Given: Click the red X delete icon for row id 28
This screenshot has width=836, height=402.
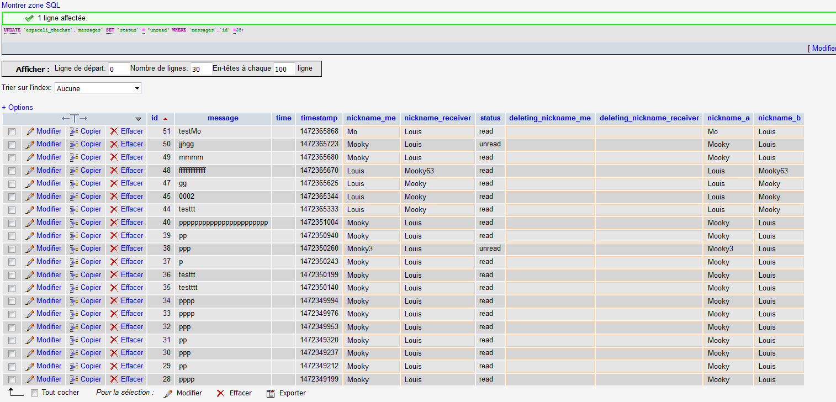Looking at the screenshot, I should pos(114,379).
